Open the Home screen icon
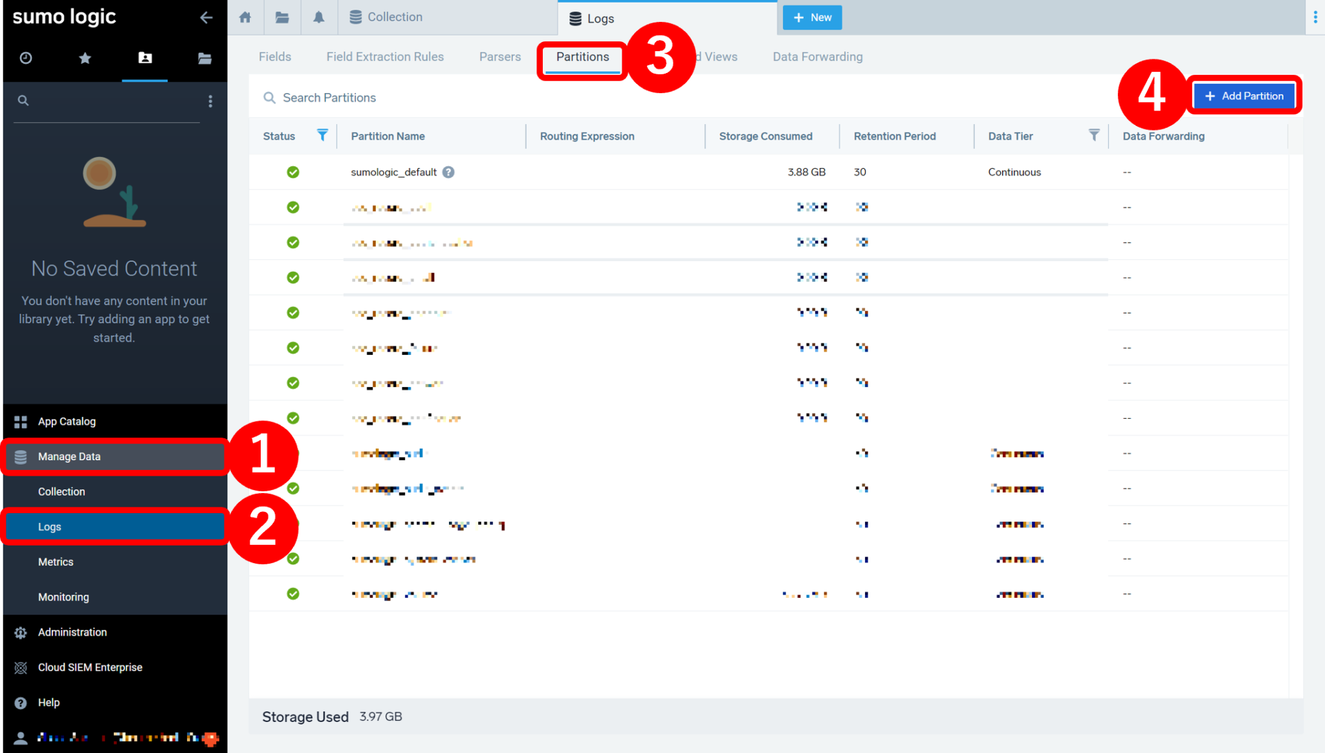This screenshot has height=753, width=1325. coord(245,17)
